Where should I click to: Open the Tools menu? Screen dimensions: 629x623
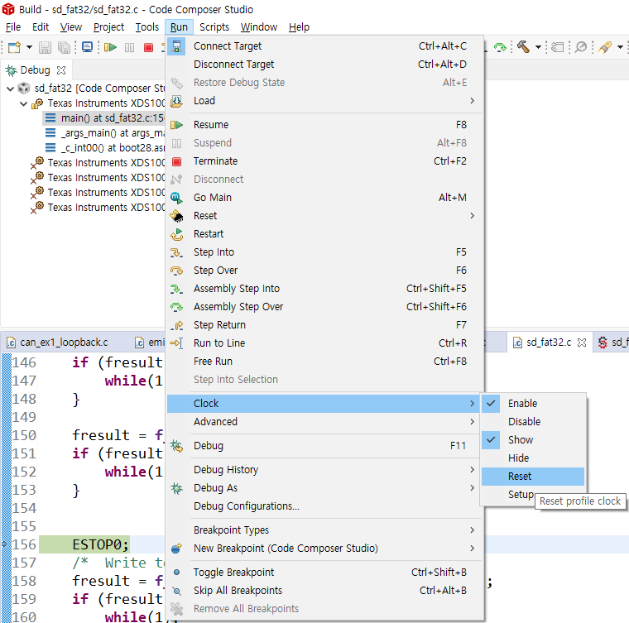tap(146, 27)
